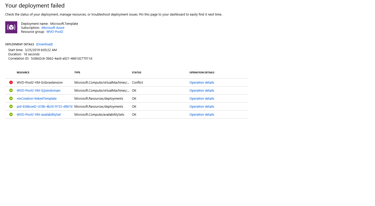Click the Conflict status of dscextension row

point(137,82)
